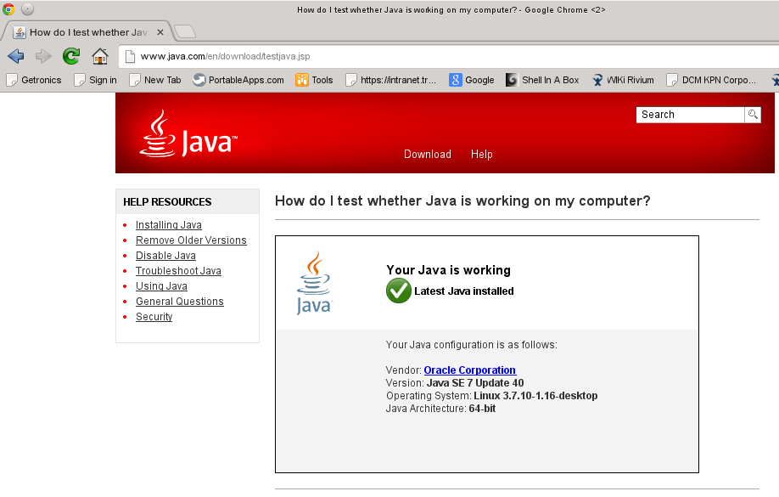Image resolution: width=779 pixels, height=497 pixels.
Task: Click the Java favicon on the tab
Action: tap(20, 32)
